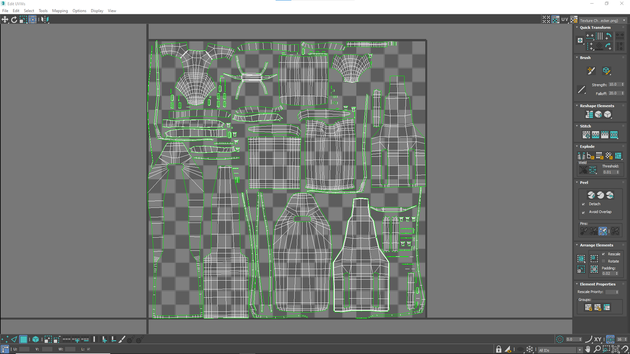Click the Relax brush icon
The height and width of the screenshot is (354, 630).
click(606, 71)
